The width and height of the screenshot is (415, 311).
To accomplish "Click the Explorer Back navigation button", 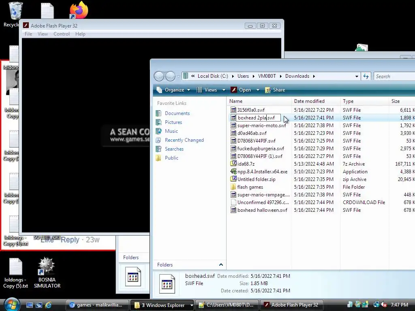I will coord(159,76).
